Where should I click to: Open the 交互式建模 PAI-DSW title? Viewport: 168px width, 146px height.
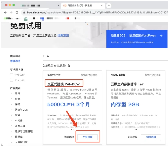63,84
